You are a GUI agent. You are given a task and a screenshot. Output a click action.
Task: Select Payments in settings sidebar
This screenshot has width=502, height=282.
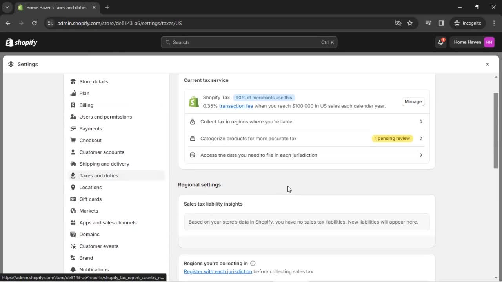pos(91,128)
